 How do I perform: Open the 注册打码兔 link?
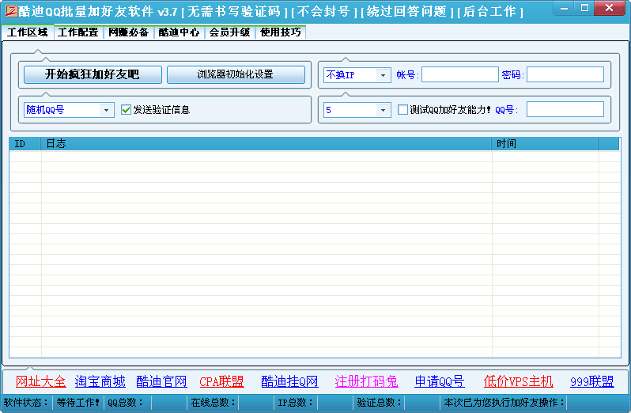[x=367, y=381]
